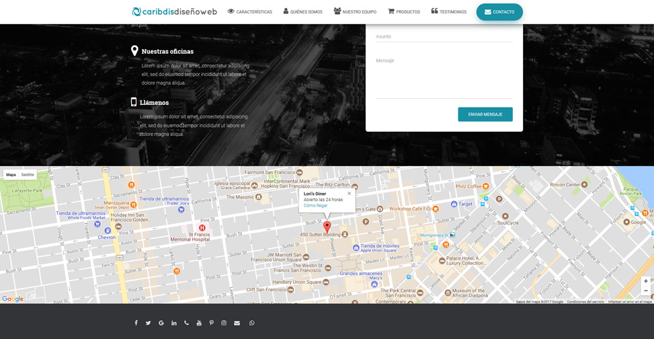Click the Enviar Mensaje button
Image resolution: width=654 pixels, height=339 pixels.
485,114
